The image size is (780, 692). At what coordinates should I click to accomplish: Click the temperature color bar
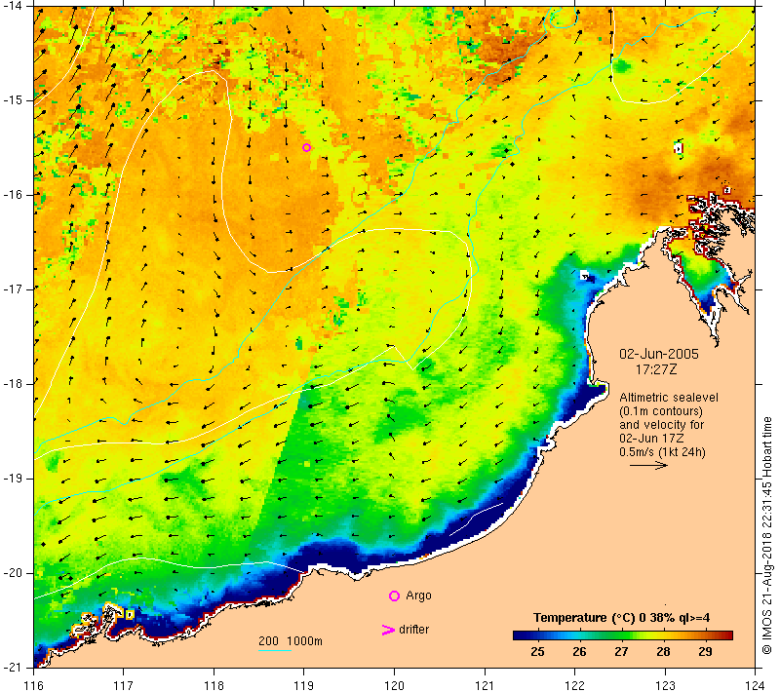(623, 635)
